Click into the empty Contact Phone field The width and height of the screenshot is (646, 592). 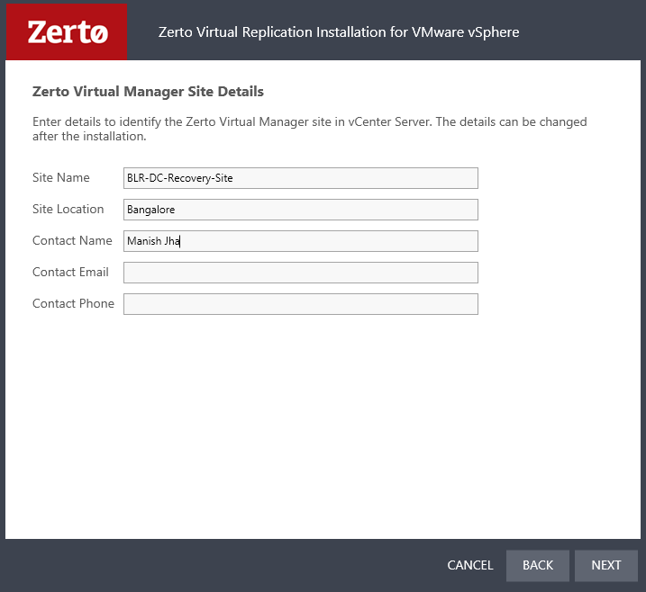[x=300, y=304]
